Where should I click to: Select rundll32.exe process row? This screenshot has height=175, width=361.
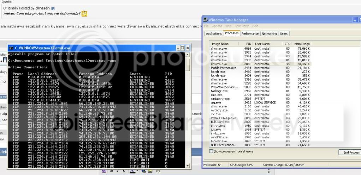pos(260,137)
